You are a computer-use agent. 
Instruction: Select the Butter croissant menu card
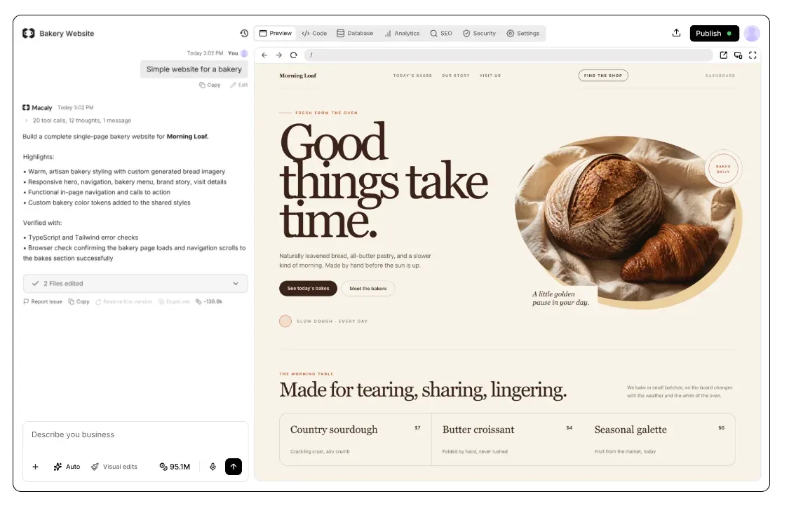507,439
